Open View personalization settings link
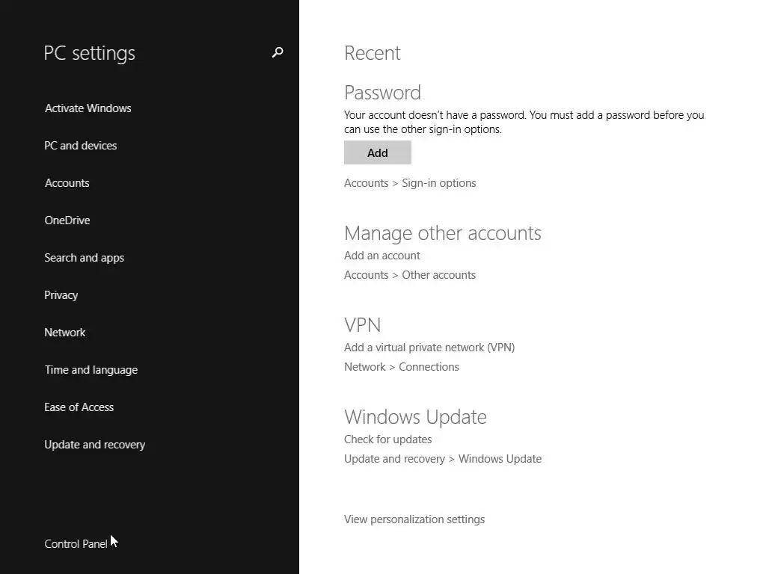The image size is (766, 574). tap(414, 519)
